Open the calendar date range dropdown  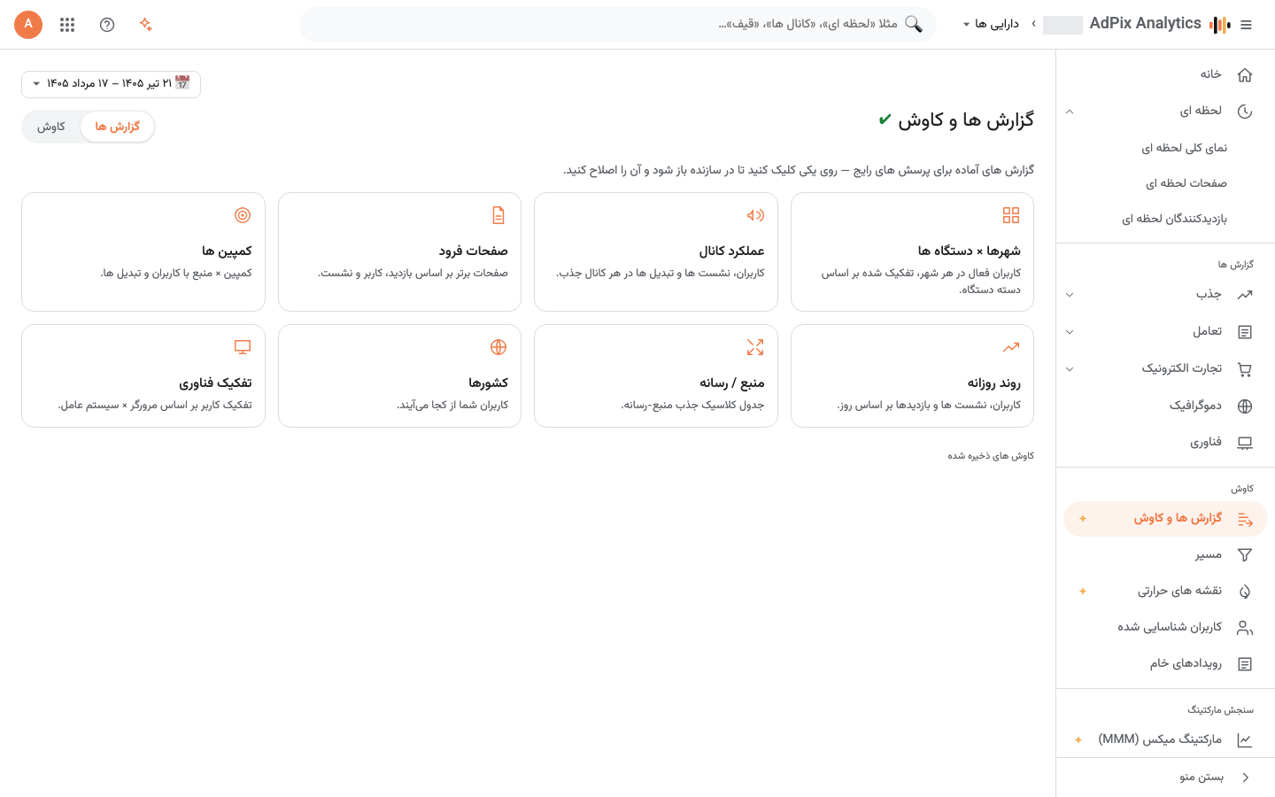pyautogui.click(x=111, y=84)
